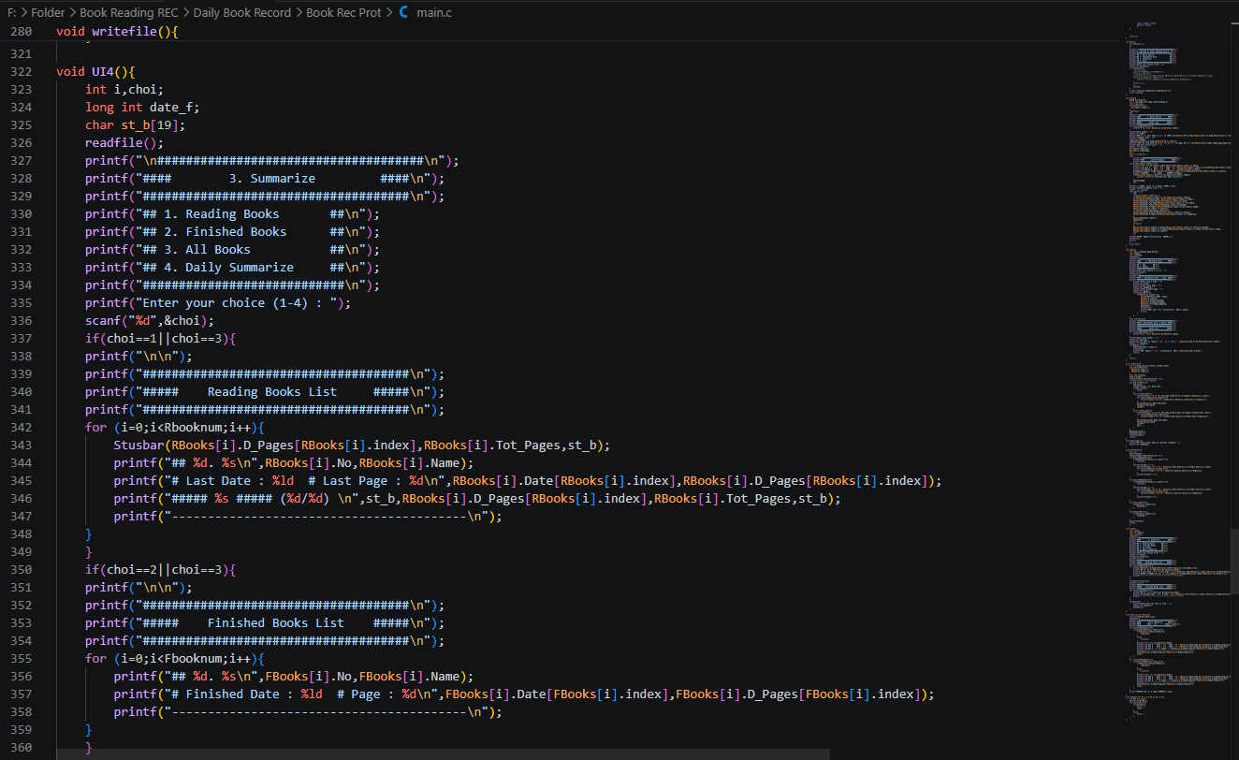This screenshot has height=760, width=1239.
Task: Click the "if(choi==1||choi==3){" condition
Action: [x=161, y=339]
